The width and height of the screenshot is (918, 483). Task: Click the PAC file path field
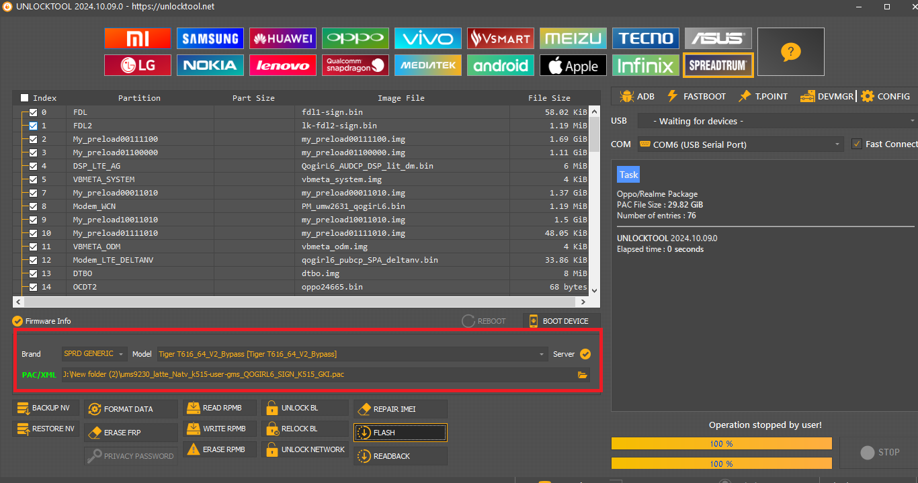[316, 375]
